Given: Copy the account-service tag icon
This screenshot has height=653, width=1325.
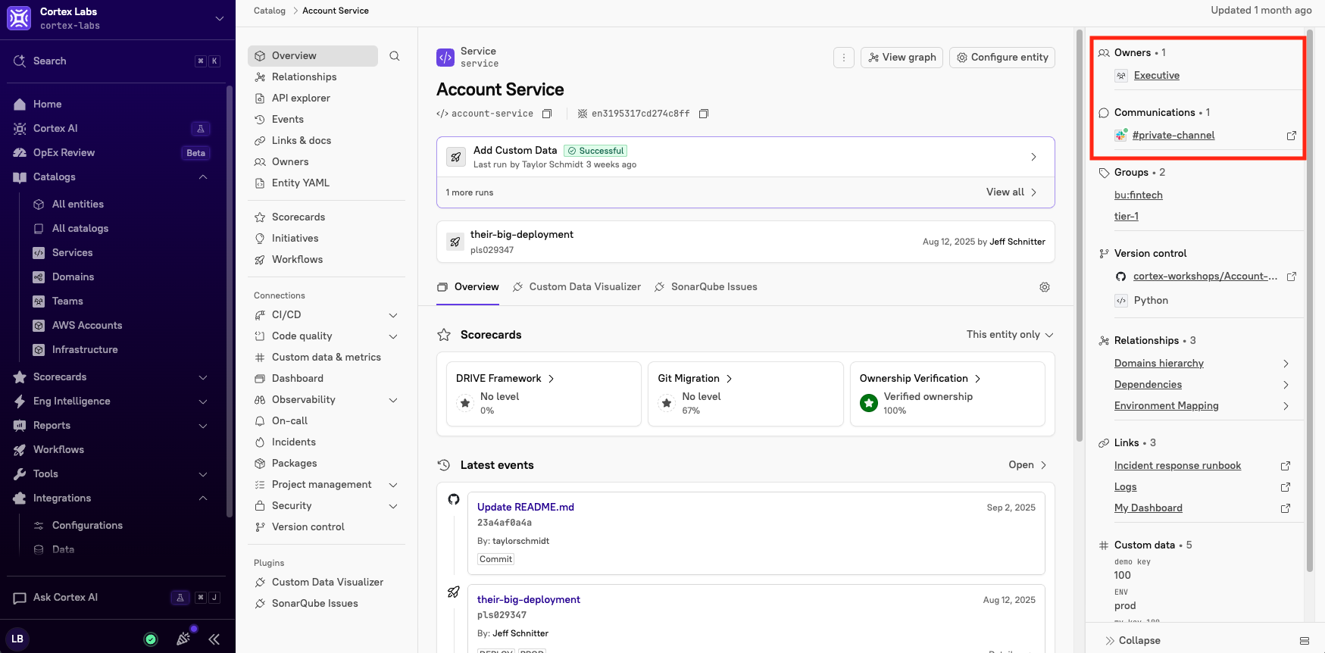Looking at the screenshot, I should pyautogui.click(x=547, y=114).
